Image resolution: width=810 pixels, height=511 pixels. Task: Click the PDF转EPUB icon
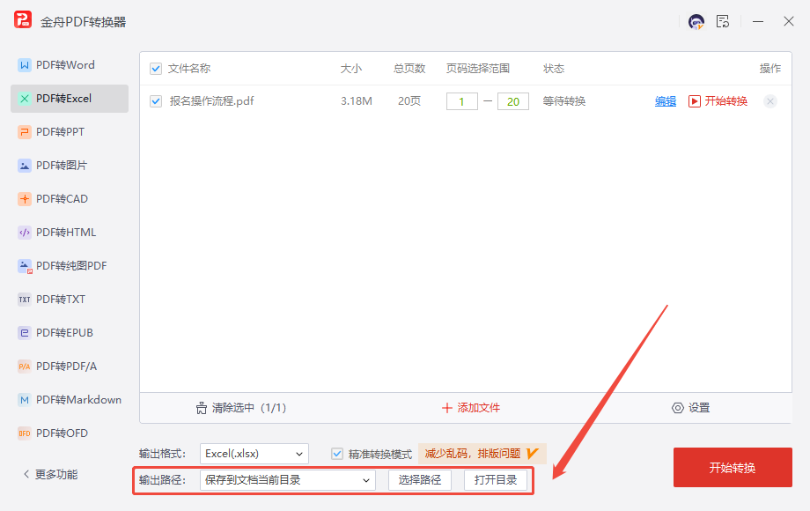pos(25,333)
